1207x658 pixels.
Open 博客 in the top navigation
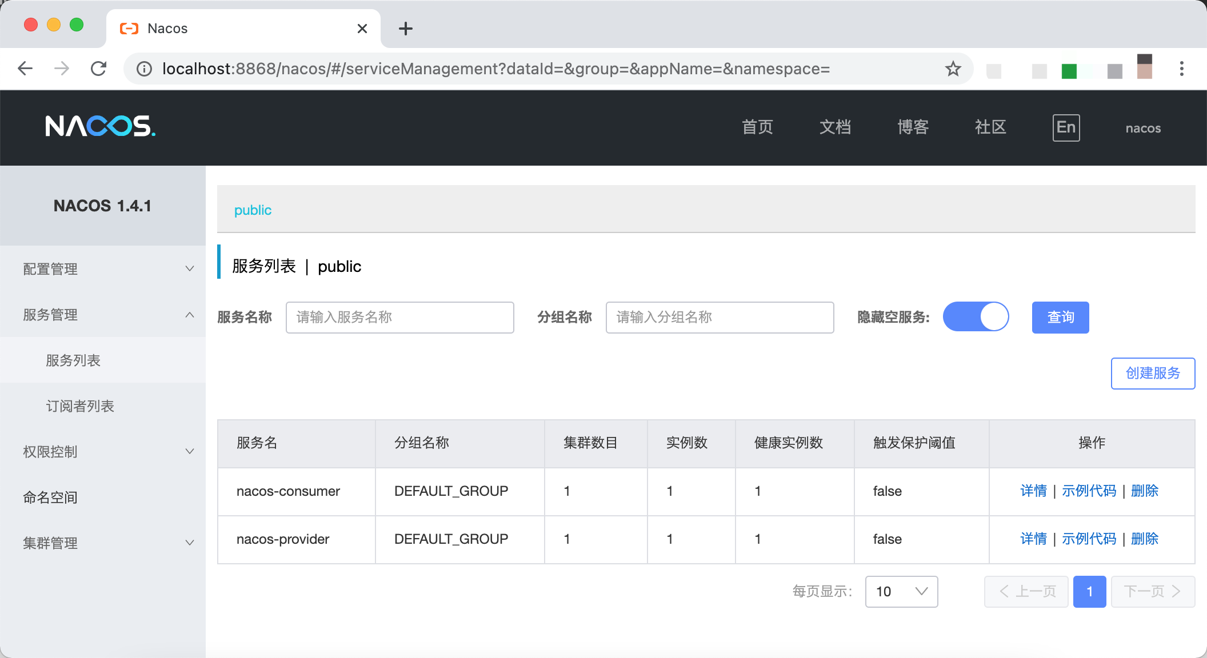click(913, 127)
